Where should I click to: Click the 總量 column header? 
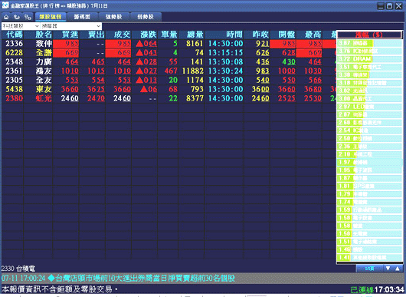(x=195, y=35)
